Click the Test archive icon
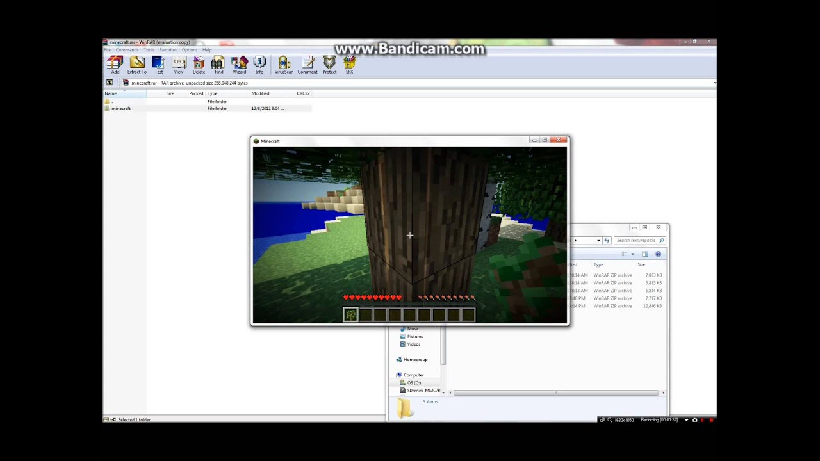 pyautogui.click(x=158, y=65)
